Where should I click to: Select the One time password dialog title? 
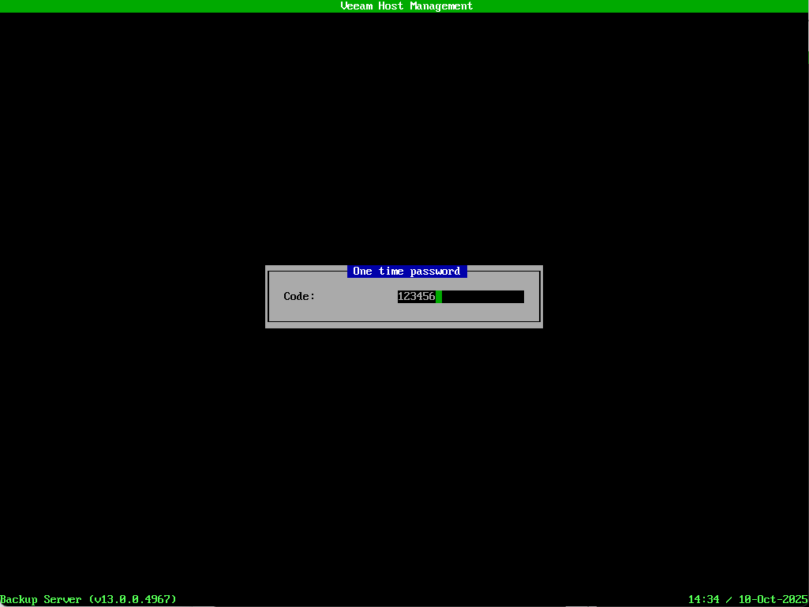[406, 271]
